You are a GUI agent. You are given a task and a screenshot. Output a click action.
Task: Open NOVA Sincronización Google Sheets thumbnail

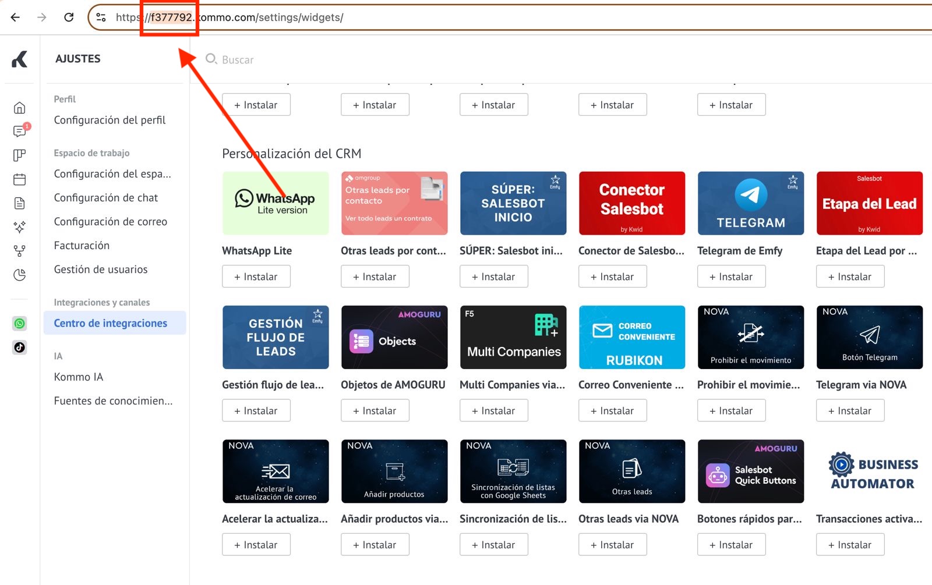click(x=513, y=471)
